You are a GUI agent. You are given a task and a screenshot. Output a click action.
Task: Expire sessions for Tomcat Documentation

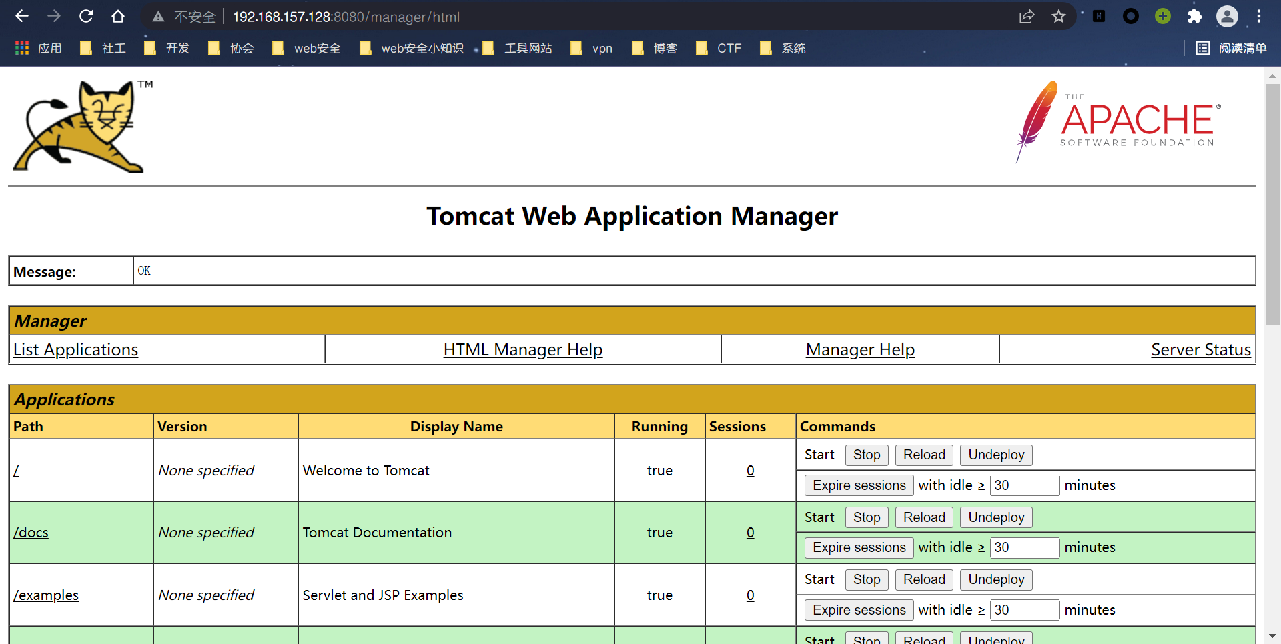pos(859,547)
